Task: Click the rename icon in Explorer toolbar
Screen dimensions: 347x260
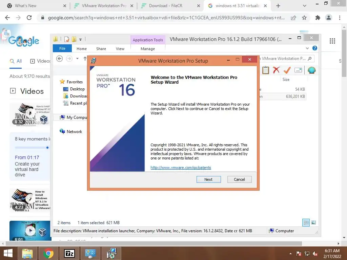Action: coord(298,70)
